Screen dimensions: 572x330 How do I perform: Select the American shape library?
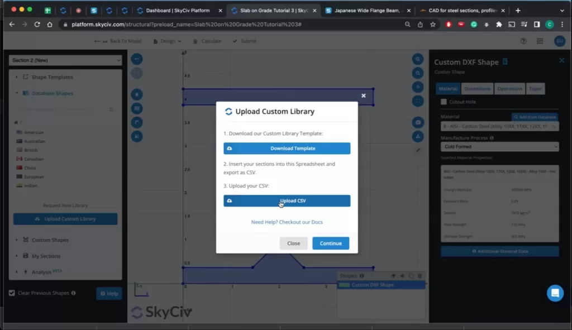[34, 132]
